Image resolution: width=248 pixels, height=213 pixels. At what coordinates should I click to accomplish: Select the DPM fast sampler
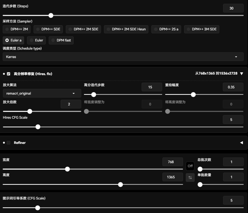61,40
